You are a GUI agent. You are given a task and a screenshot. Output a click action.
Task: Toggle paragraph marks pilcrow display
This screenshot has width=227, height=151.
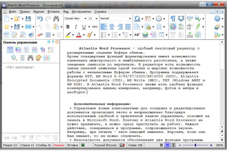coord(173,18)
